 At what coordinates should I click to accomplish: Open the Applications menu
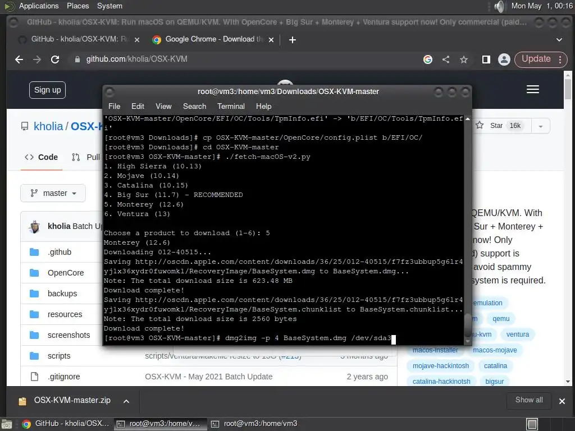(x=39, y=6)
